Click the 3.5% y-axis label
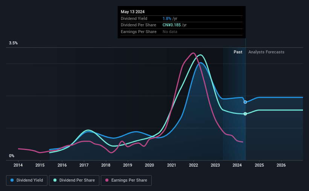This screenshot has height=191, width=309. pos(13,43)
